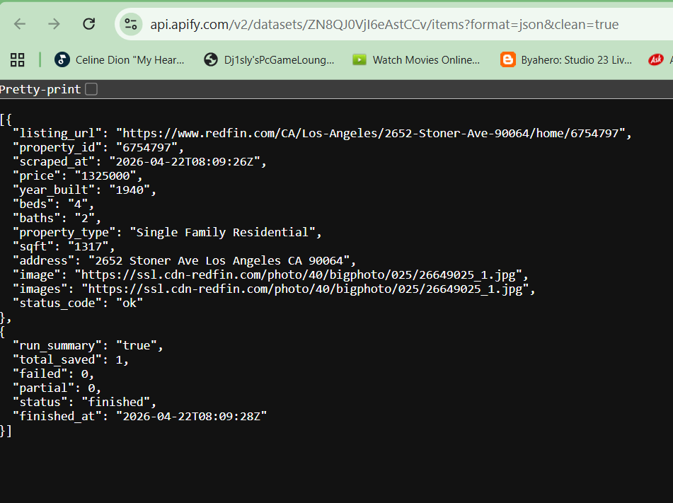
Task: Select the total_saved value 1
Action: [119, 360]
